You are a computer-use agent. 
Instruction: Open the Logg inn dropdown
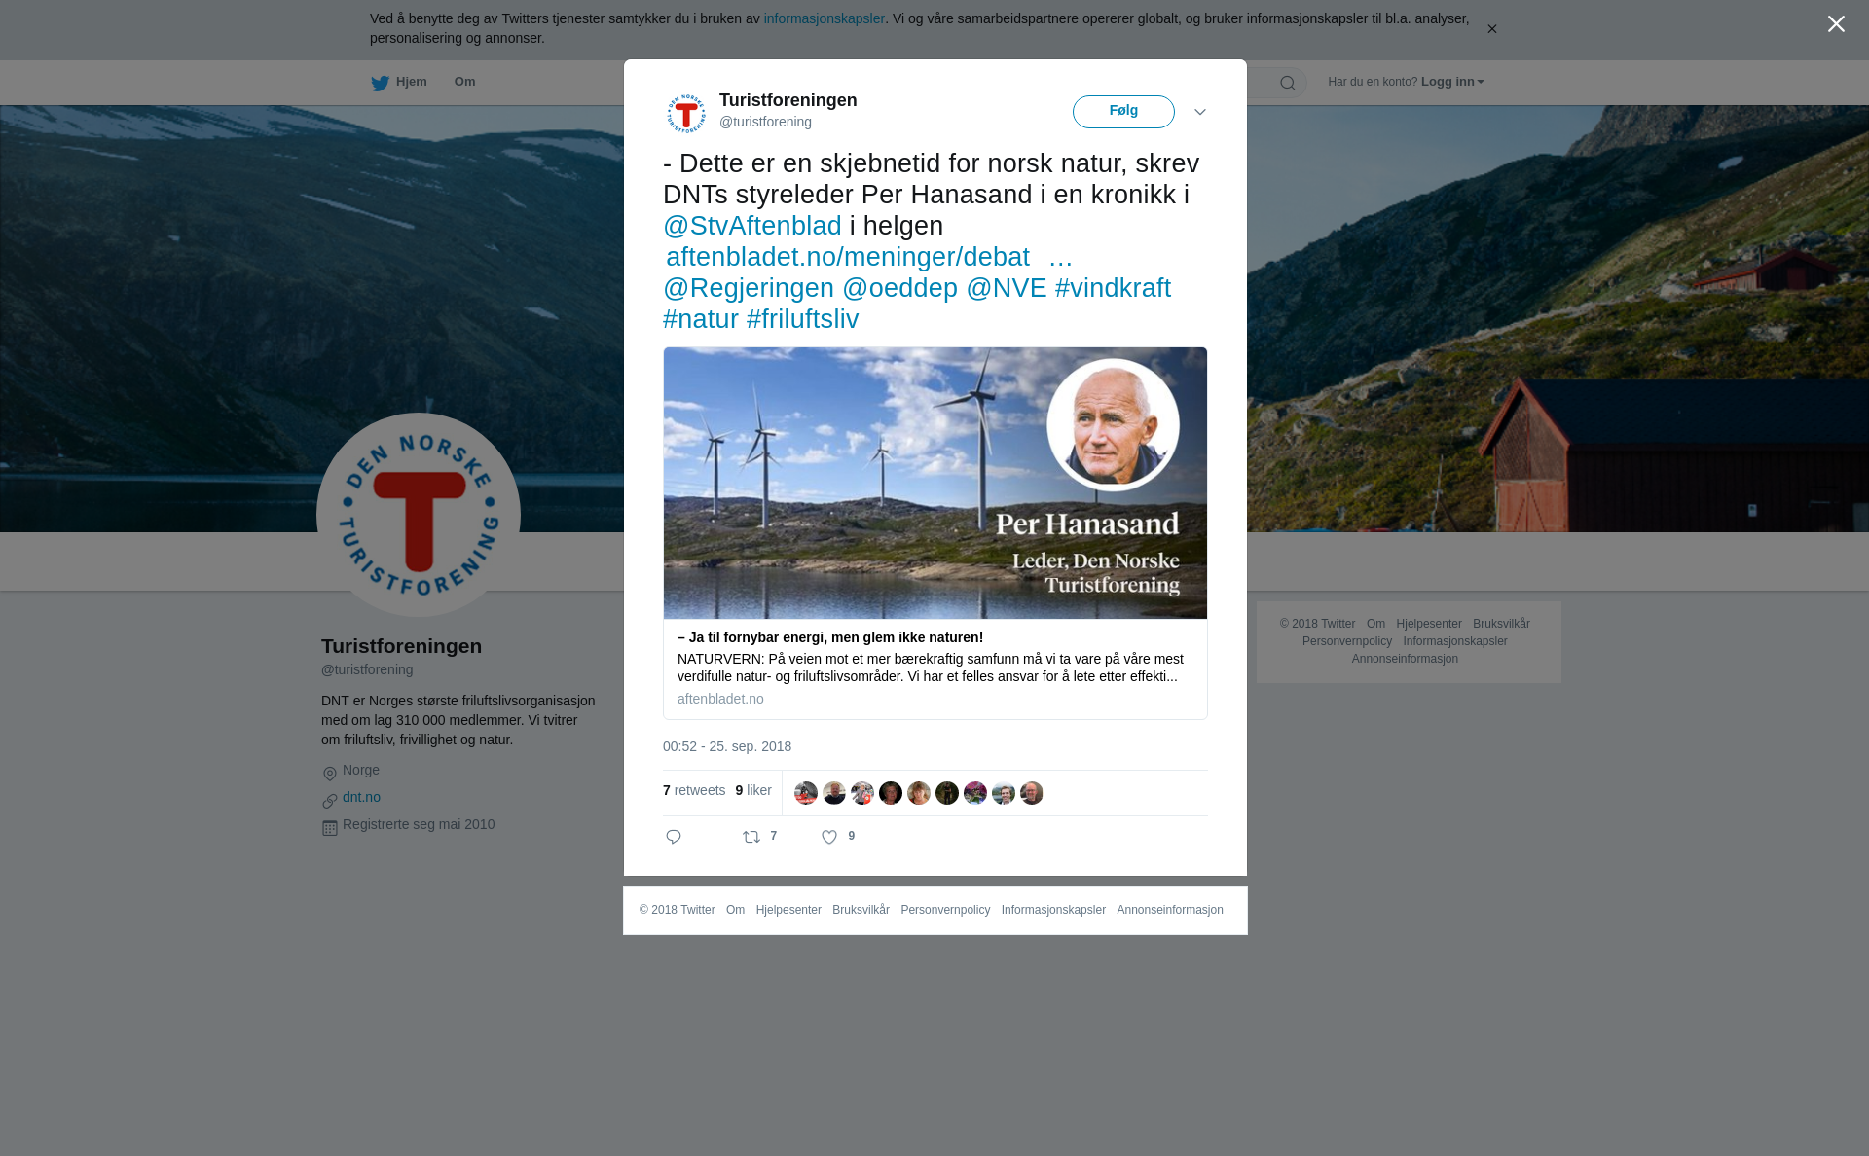1452,82
